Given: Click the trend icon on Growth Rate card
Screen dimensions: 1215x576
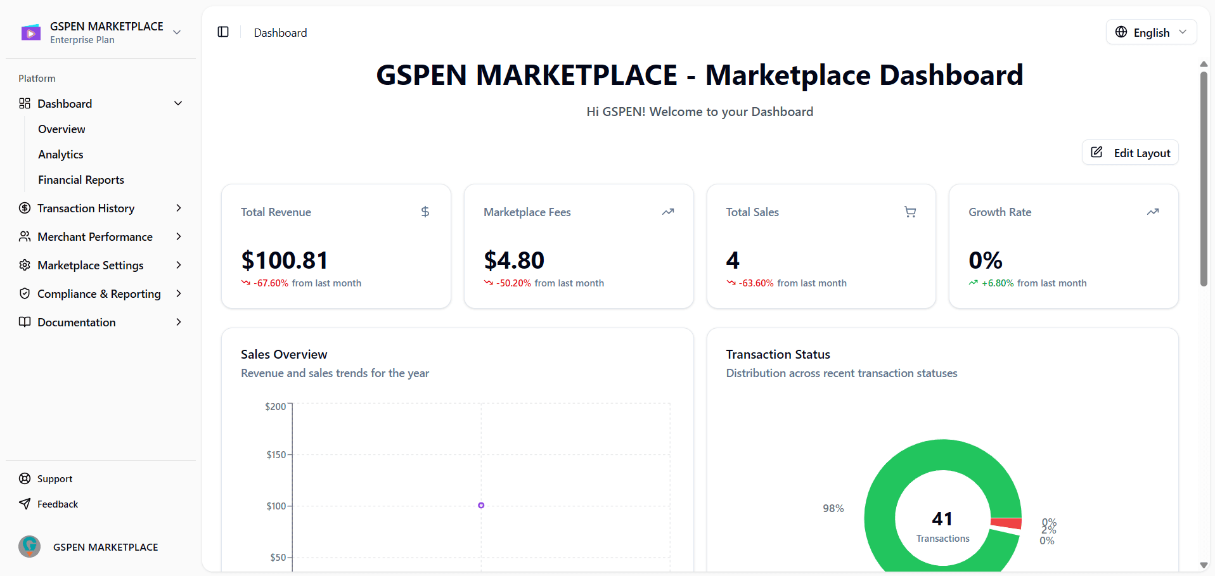Looking at the screenshot, I should 1153,212.
